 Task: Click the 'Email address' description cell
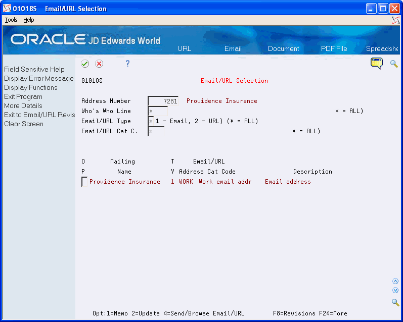pyautogui.click(x=288, y=182)
